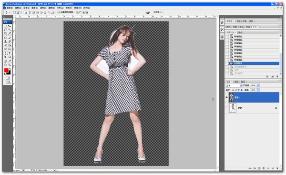Open the layer Fill slider arrow

(258, 90)
